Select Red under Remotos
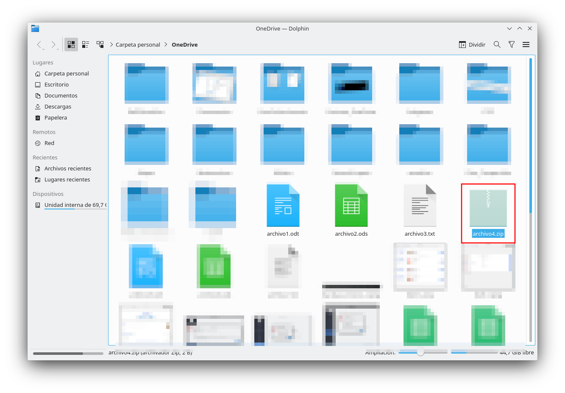Image resolution: width=565 pixels, height=393 pixels. click(49, 143)
